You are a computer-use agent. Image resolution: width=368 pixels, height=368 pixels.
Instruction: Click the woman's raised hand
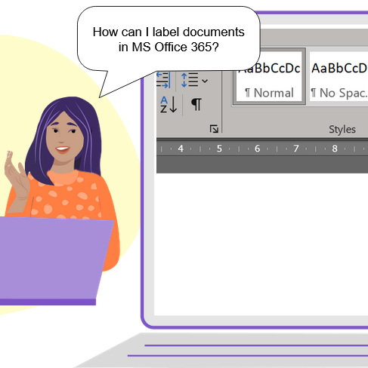click(x=17, y=177)
